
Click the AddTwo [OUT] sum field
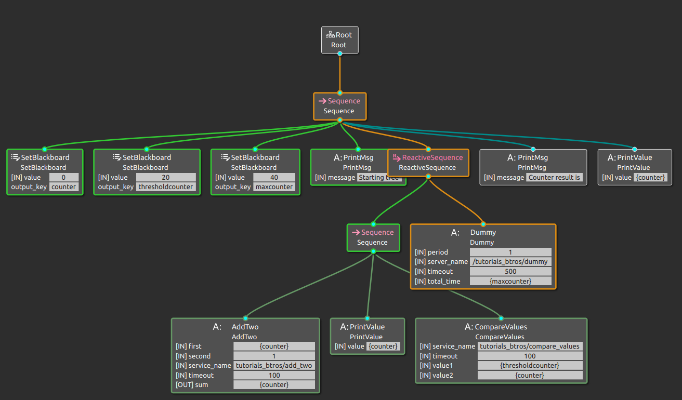[x=274, y=385]
